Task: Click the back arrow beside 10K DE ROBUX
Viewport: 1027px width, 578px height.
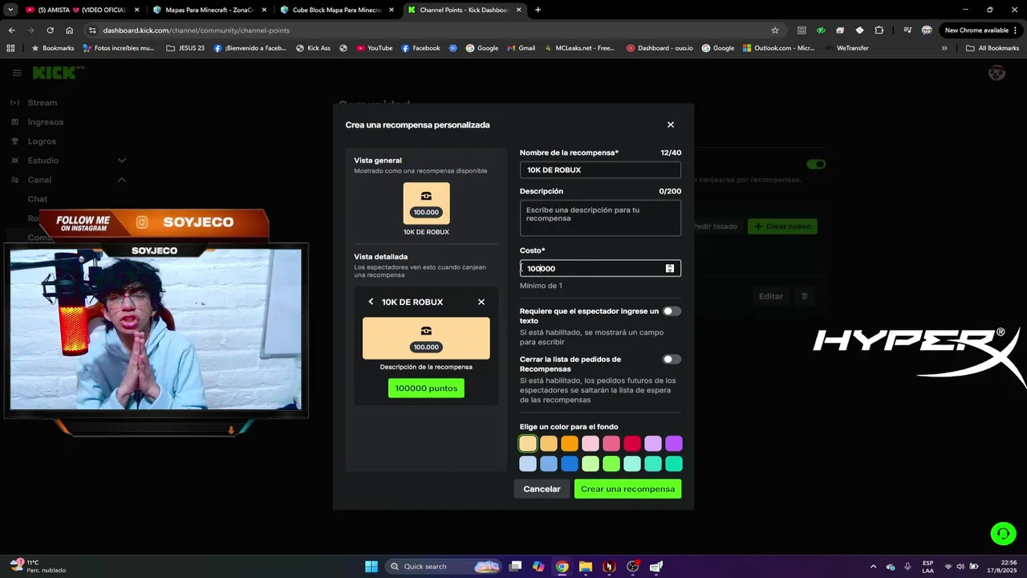Action: pyautogui.click(x=371, y=302)
